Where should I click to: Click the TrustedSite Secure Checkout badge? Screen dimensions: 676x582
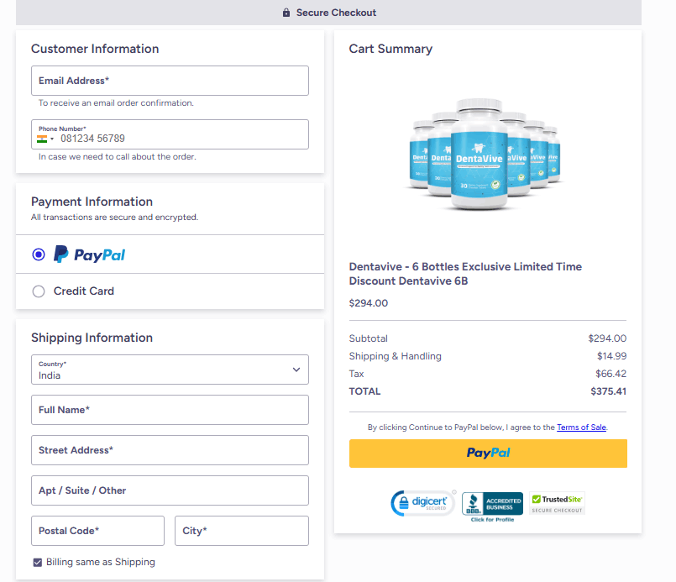coord(557,503)
